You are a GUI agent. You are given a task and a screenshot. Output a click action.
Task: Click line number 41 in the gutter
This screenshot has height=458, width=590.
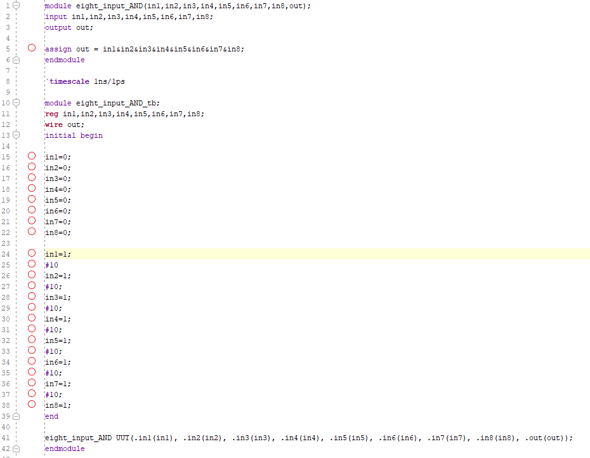[6, 438]
